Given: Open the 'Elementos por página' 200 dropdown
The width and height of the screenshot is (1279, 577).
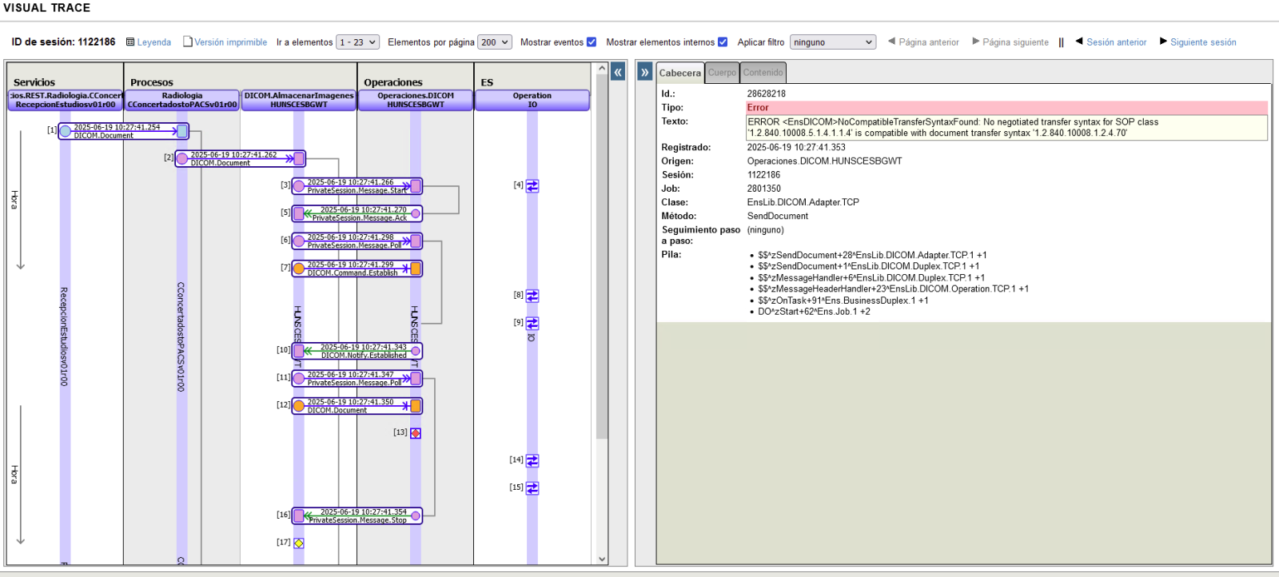Looking at the screenshot, I should (x=494, y=42).
